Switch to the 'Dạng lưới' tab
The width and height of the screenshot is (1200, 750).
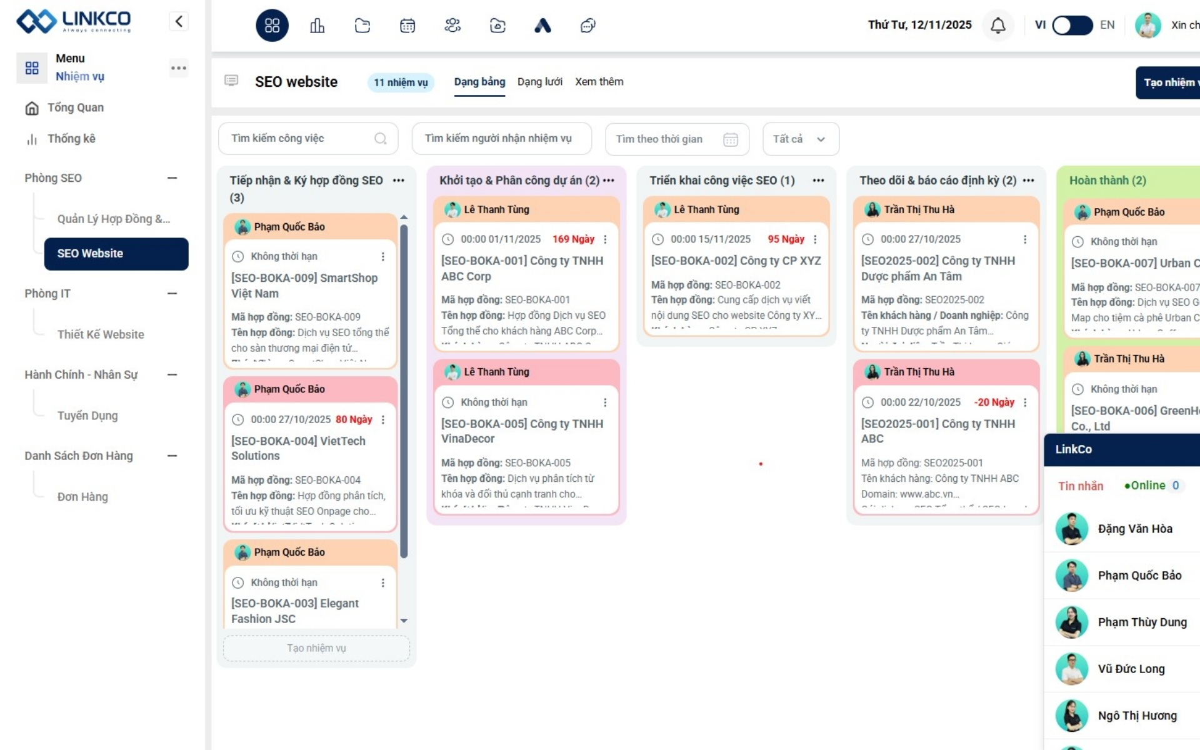(539, 82)
